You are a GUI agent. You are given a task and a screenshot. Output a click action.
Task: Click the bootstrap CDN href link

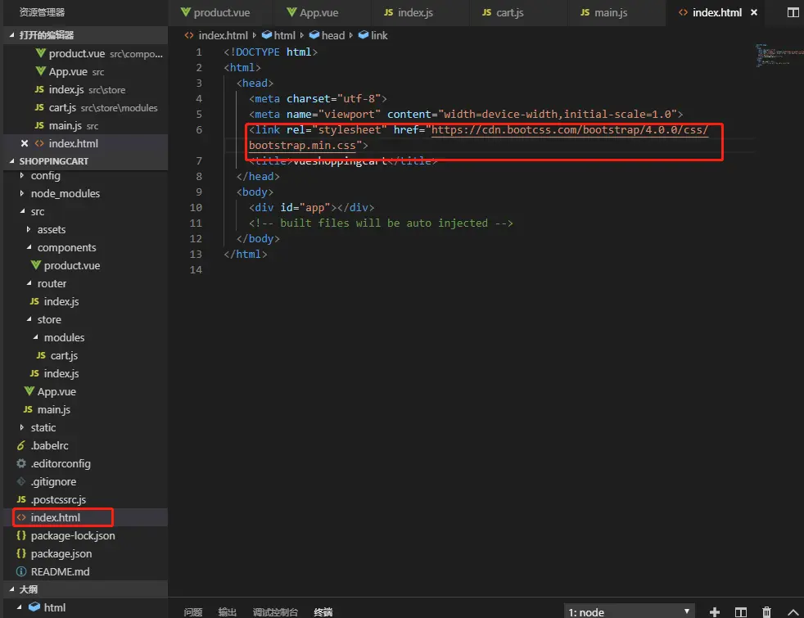pos(569,129)
